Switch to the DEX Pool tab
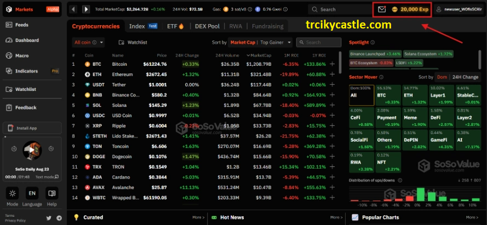The image size is (487, 225). 207,26
